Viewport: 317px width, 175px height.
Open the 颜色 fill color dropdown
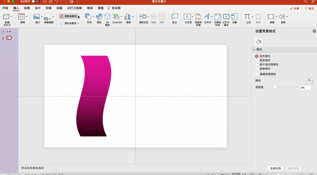coord(309,81)
